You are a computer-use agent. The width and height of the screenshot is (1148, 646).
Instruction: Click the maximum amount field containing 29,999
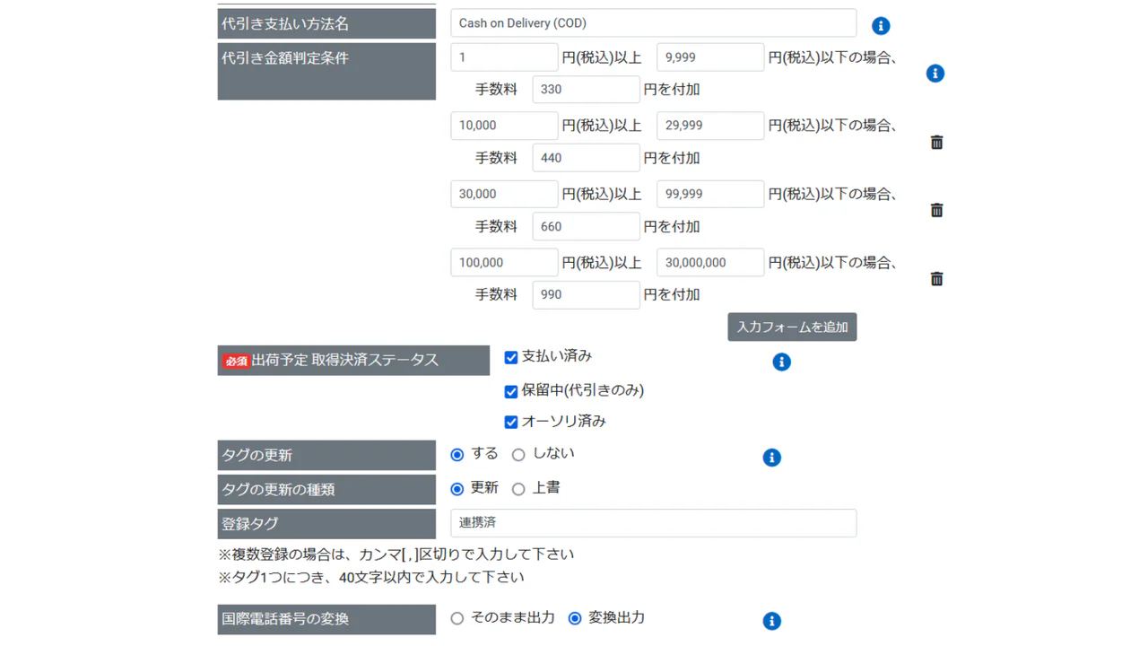[710, 126]
